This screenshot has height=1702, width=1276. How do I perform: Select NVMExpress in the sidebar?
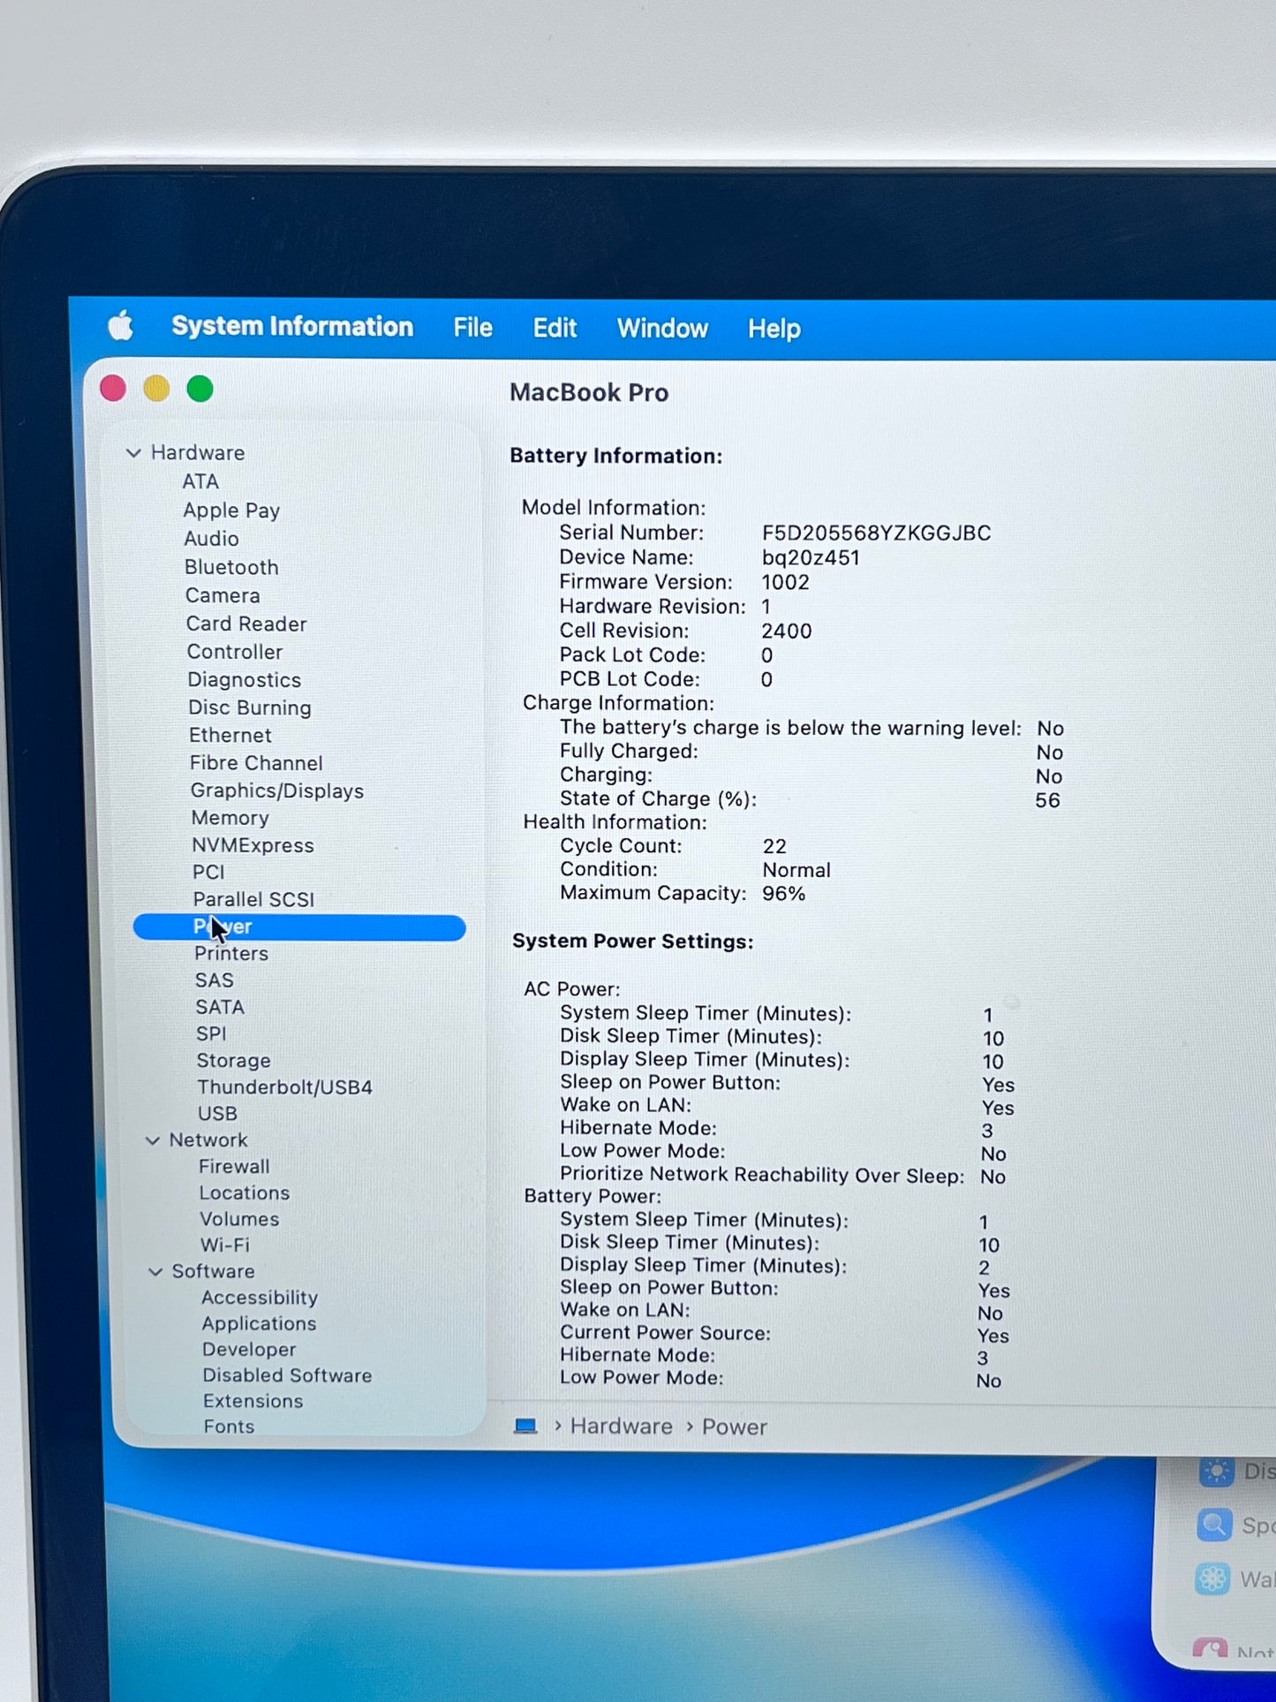tap(253, 845)
